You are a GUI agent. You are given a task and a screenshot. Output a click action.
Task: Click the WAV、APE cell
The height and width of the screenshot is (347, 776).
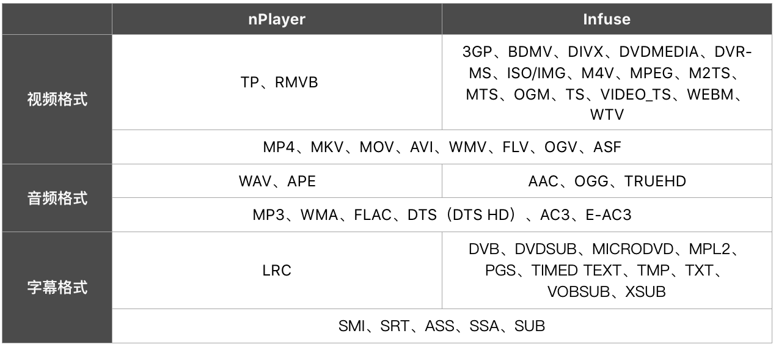point(277,181)
